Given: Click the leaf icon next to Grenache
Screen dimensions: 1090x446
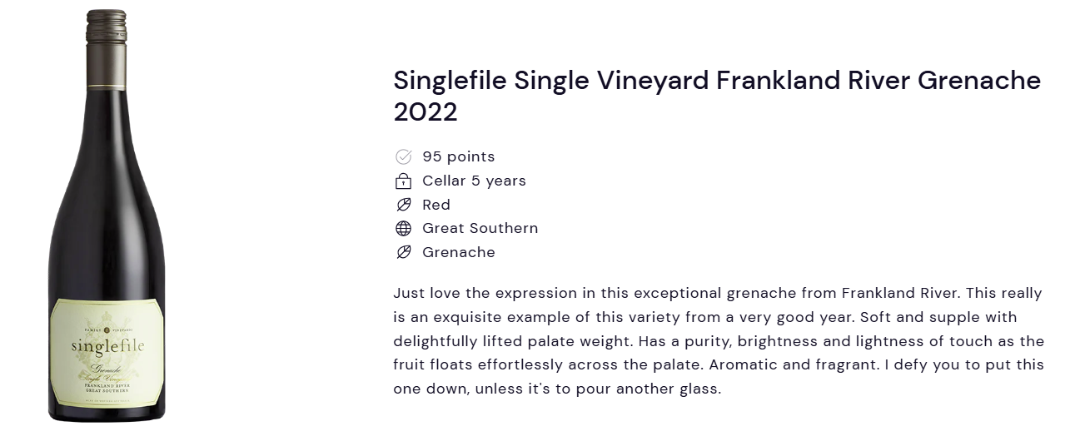Looking at the screenshot, I should [x=403, y=252].
